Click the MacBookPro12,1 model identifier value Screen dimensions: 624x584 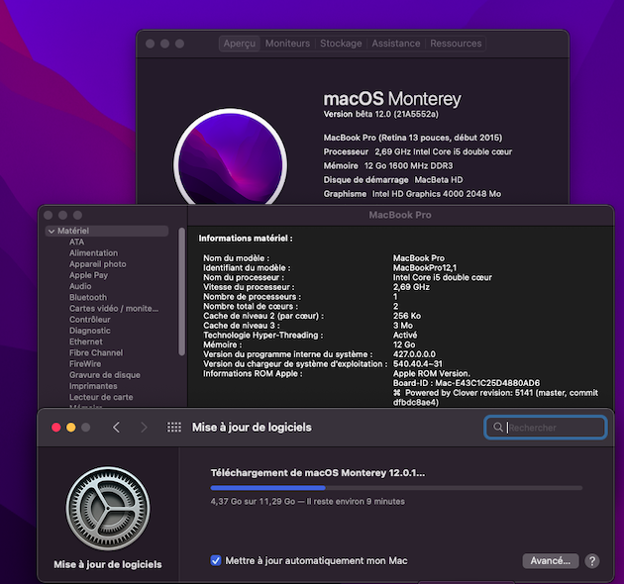tap(425, 267)
